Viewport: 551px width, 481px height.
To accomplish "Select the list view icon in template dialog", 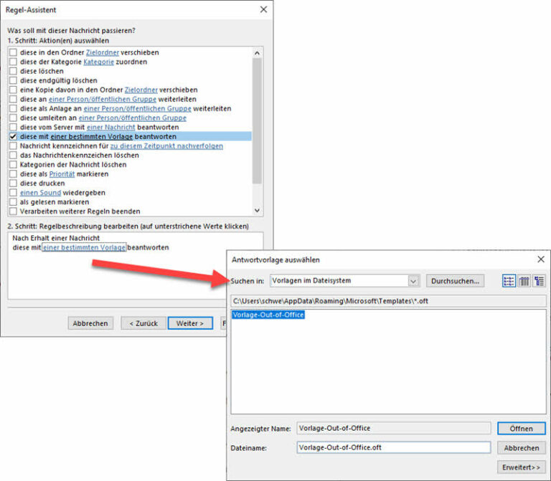I will [509, 281].
